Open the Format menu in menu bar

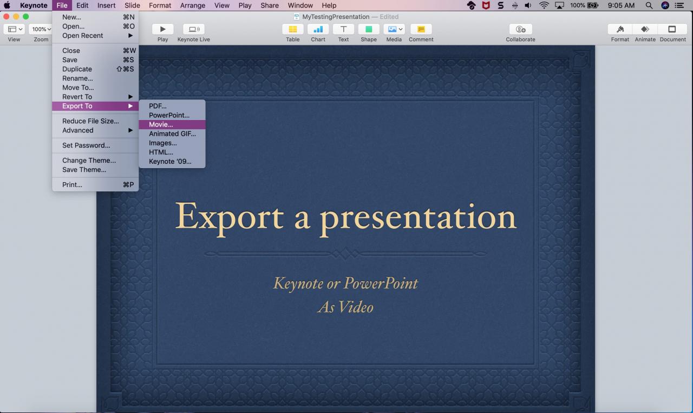click(160, 5)
